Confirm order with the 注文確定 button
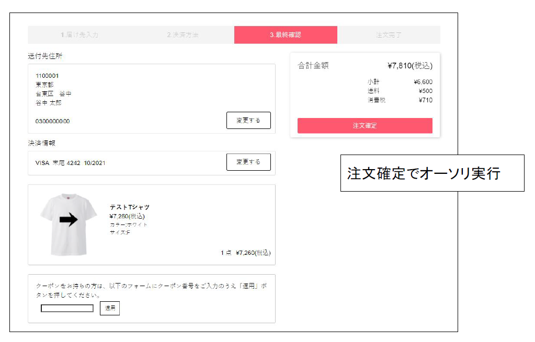Image resolution: width=535 pixels, height=342 pixels. point(365,126)
